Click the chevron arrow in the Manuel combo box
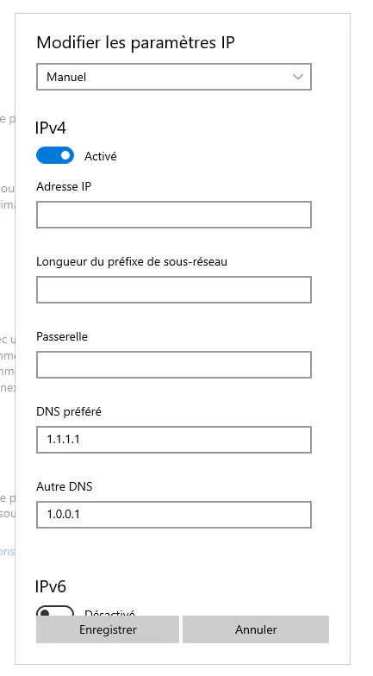 298,77
